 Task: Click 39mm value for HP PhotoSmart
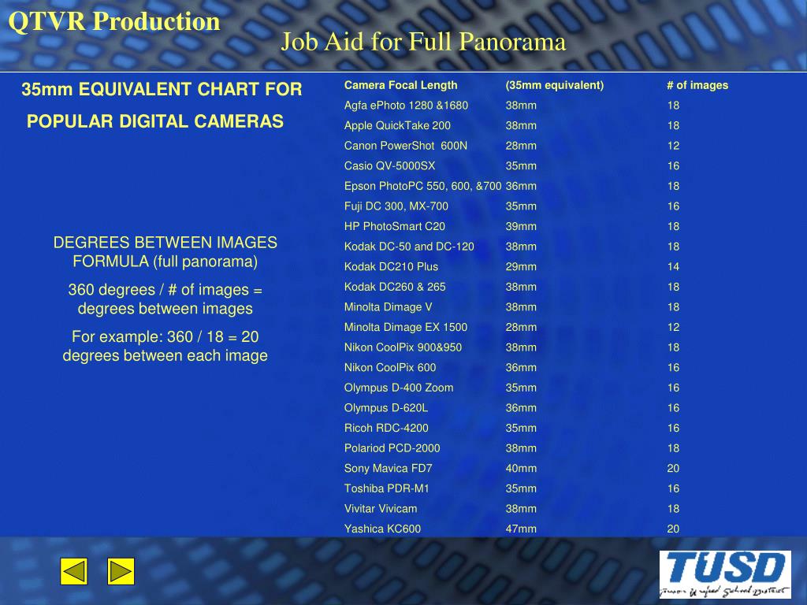(x=521, y=226)
